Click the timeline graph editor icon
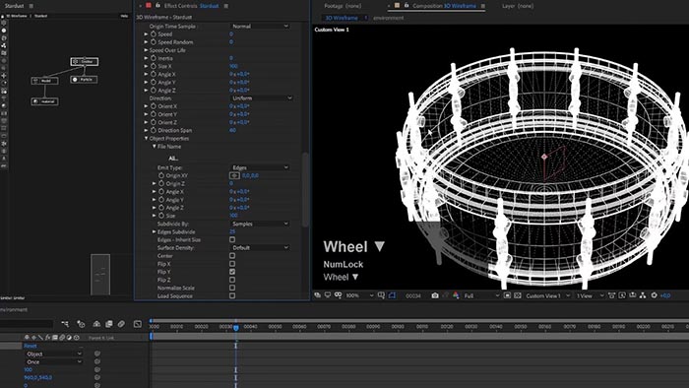689x388 pixels. (x=138, y=324)
